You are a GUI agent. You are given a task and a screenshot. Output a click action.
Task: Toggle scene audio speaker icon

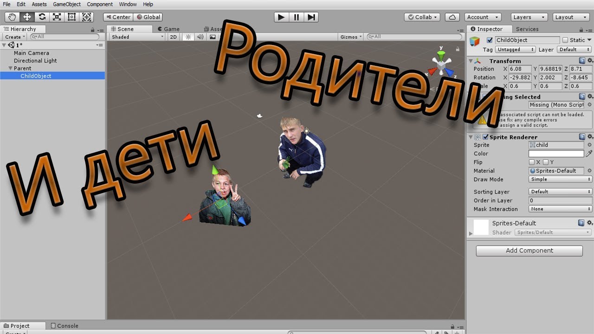(200, 37)
